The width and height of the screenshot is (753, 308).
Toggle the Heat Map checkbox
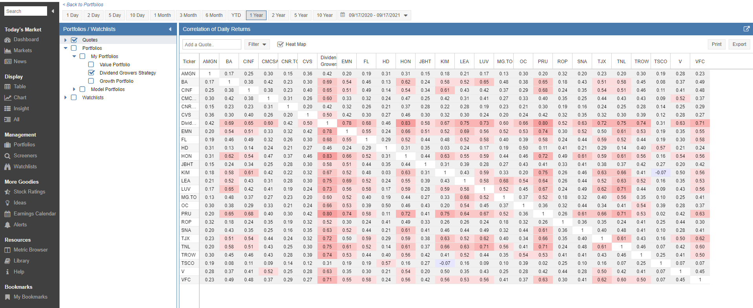tap(280, 44)
